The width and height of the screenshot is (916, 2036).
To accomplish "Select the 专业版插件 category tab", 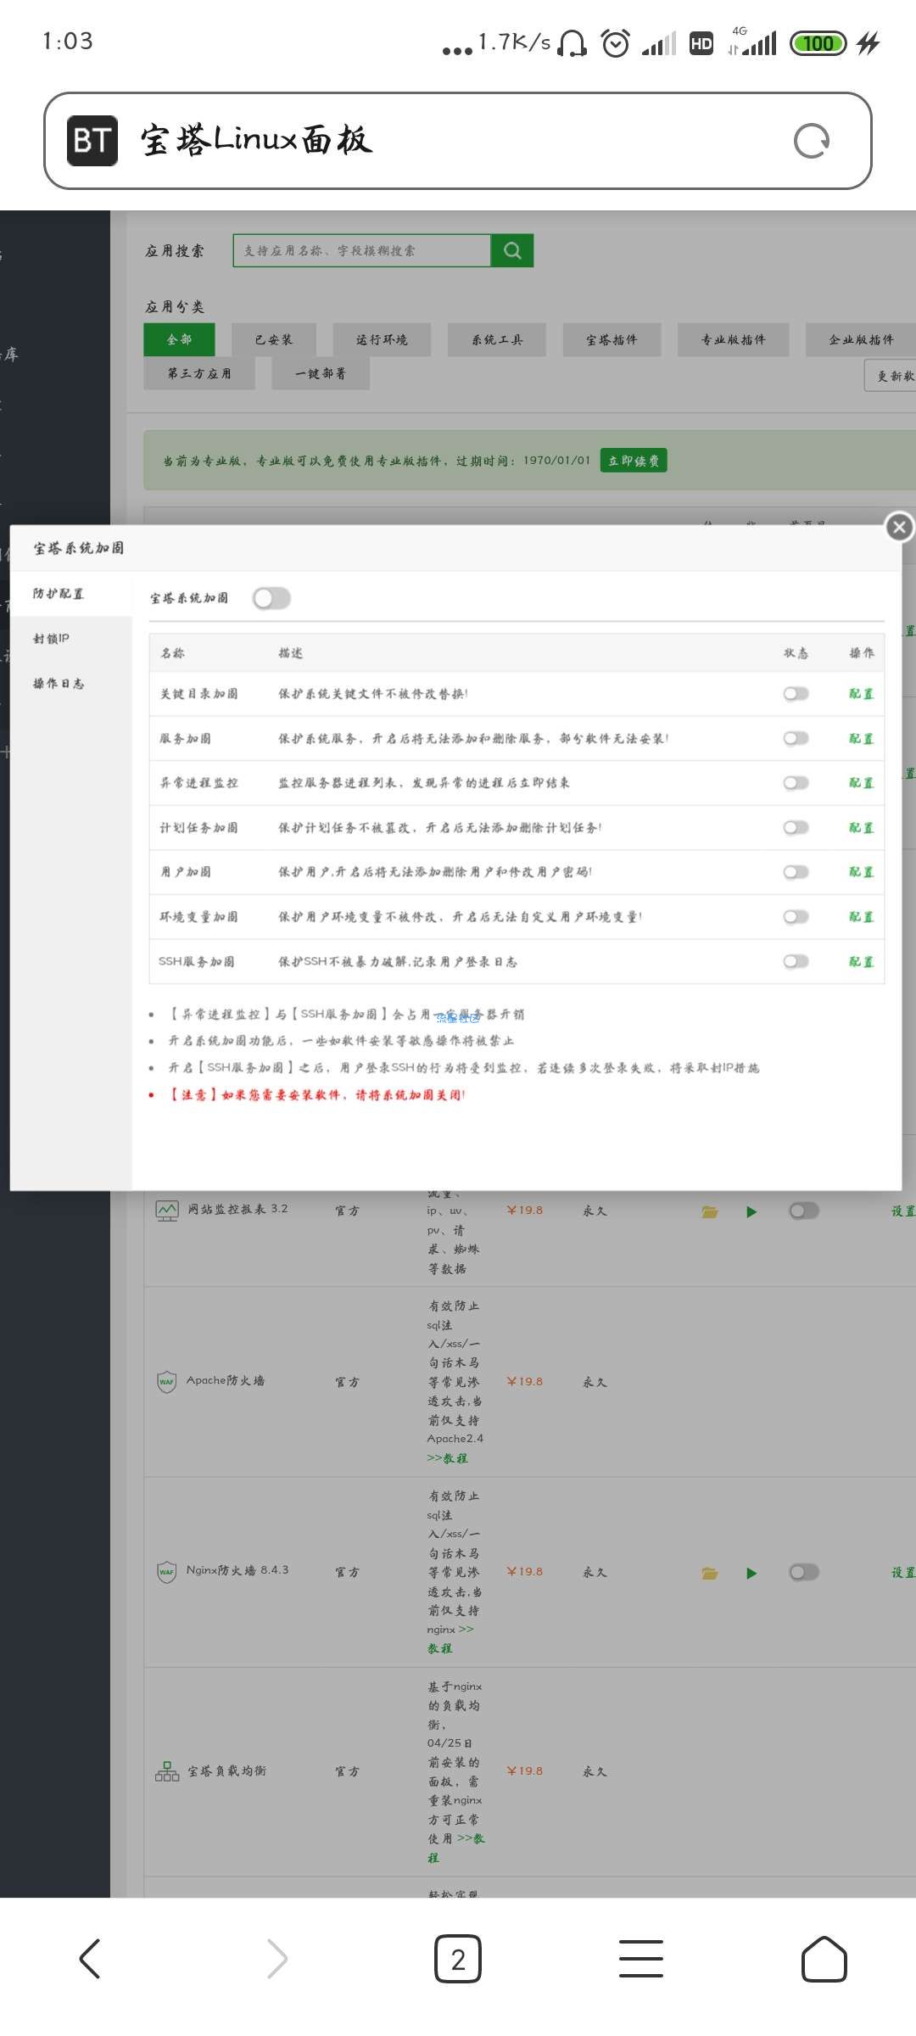I will 733,339.
